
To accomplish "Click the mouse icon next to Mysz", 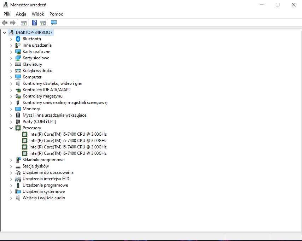I will [18, 115].
